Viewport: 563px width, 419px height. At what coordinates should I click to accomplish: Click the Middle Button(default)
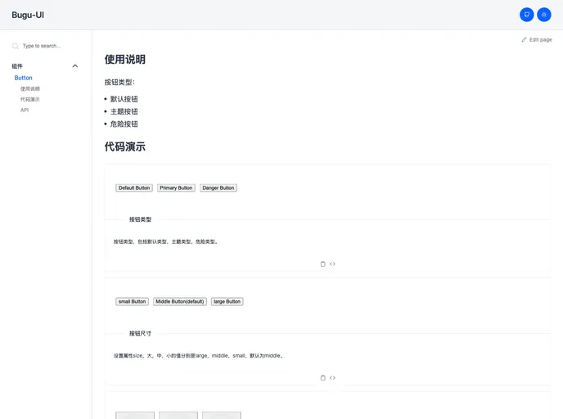pyautogui.click(x=180, y=301)
